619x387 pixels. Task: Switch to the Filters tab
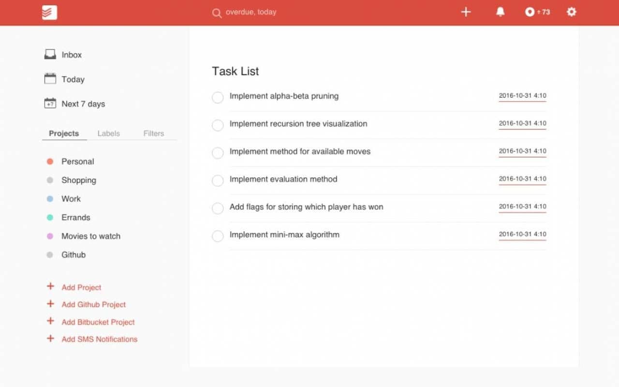pos(153,134)
